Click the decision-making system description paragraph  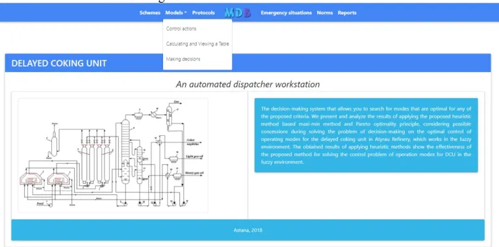[366, 135]
